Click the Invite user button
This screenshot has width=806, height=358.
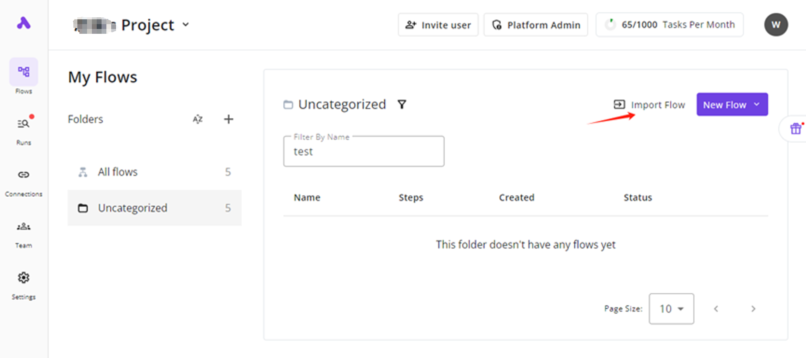(438, 25)
